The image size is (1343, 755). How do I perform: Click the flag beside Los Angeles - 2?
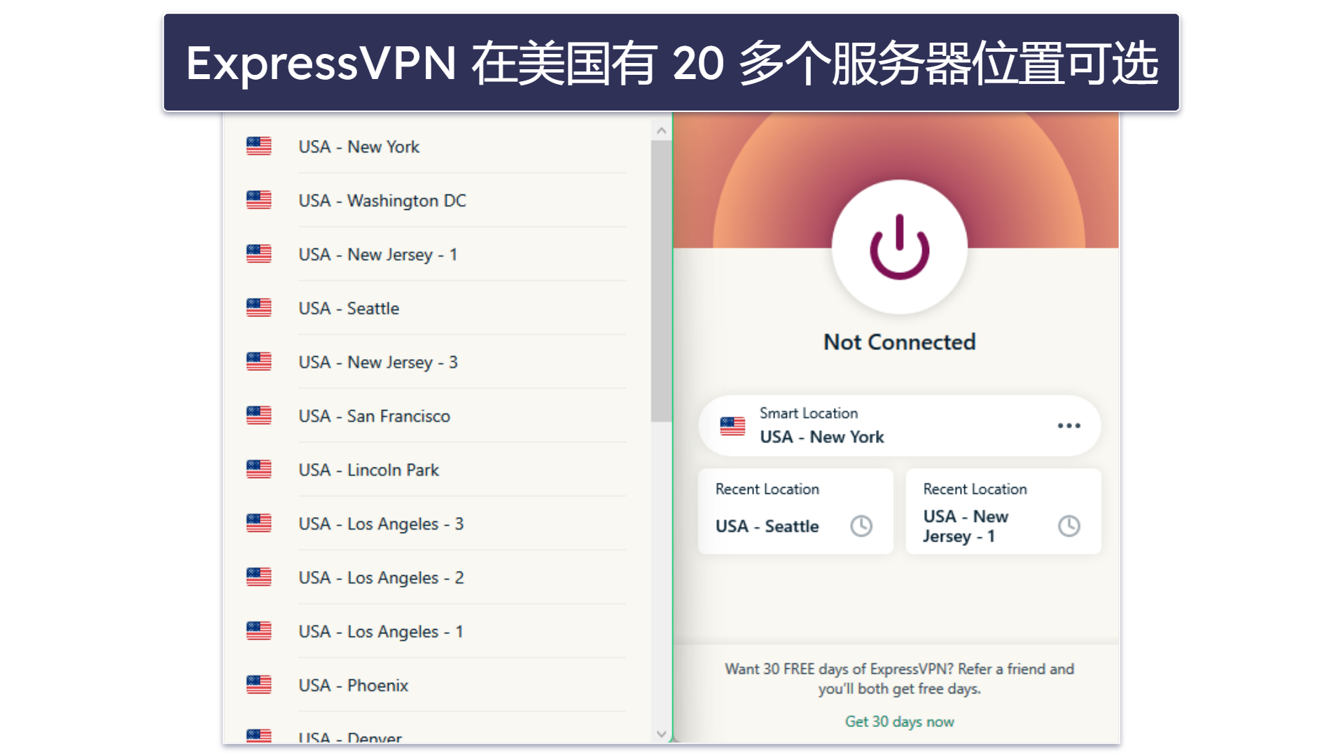(x=258, y=577)
